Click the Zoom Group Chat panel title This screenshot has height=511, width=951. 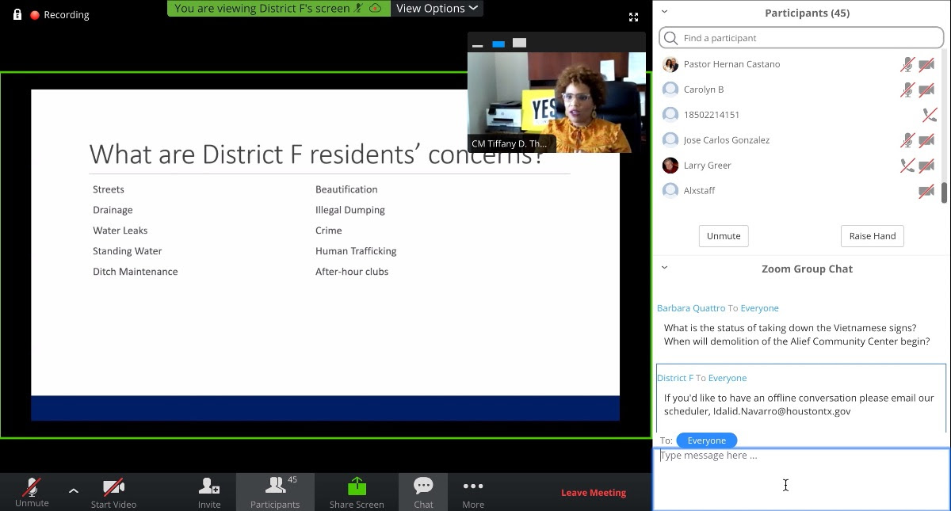(x=807, y=269)
